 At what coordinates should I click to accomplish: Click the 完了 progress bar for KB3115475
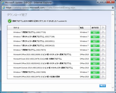pos(95,77)
